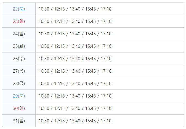186x129 pixels.
Task: Click the 15:45 time on 25(화)
Action: tap(91, 46)
